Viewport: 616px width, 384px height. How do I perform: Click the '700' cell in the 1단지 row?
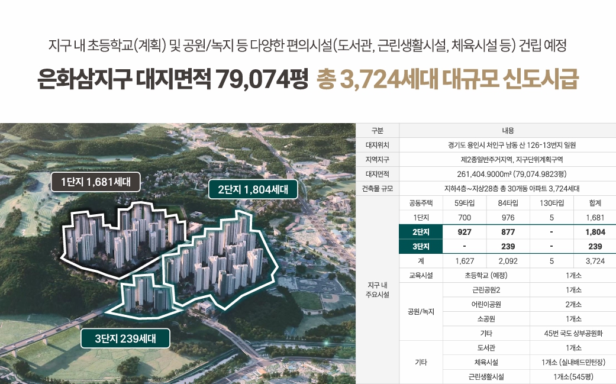point(465,218)
